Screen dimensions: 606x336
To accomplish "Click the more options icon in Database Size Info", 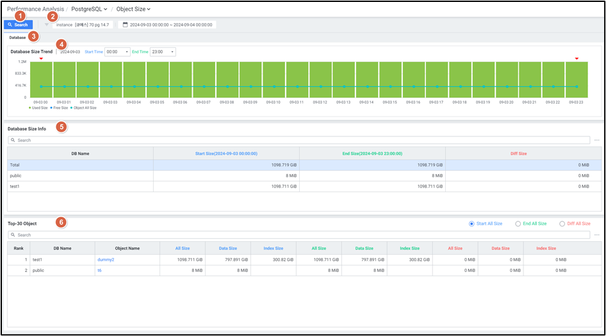I will coord(596,140).
